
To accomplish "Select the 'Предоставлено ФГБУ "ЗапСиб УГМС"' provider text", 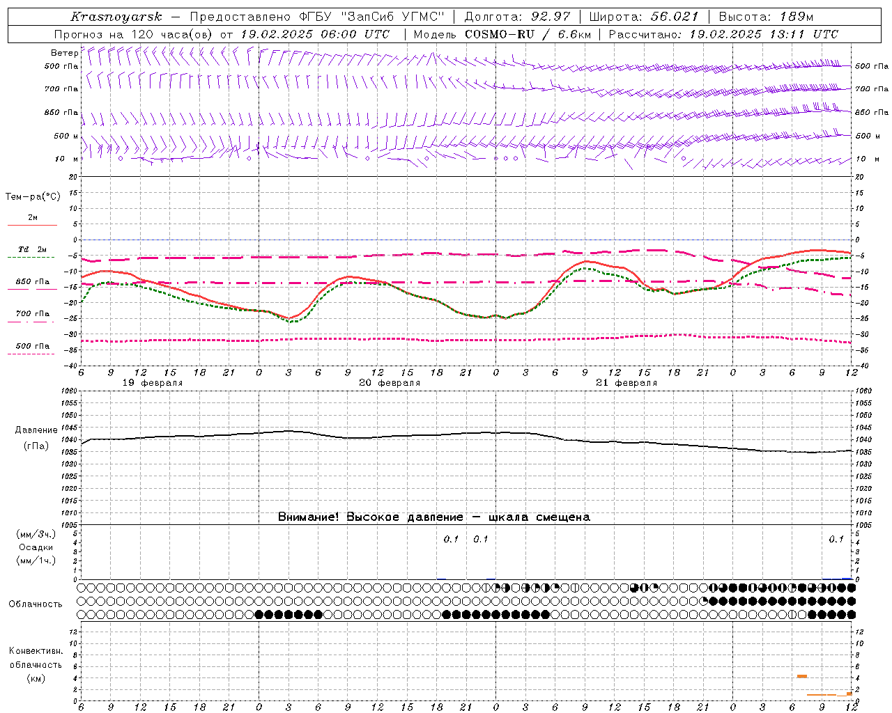I will (317, 17).
